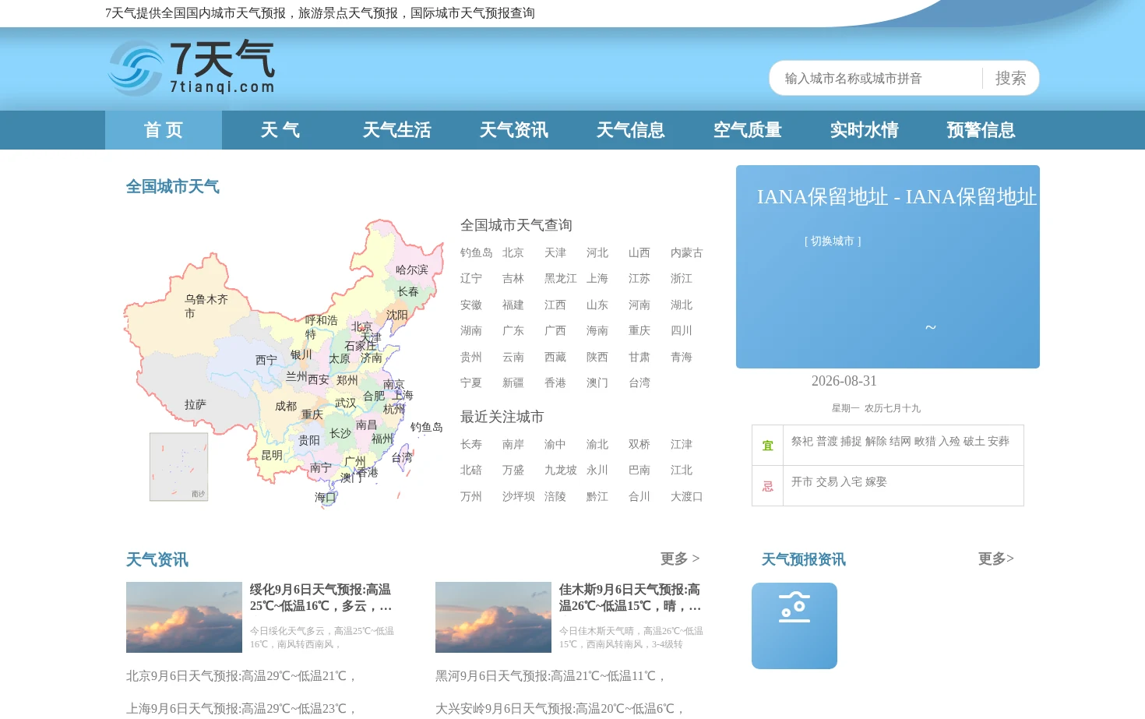Open the 山东 weather link
The height and width of the screenshot is (719, 1145).
(x=597, y=305)
